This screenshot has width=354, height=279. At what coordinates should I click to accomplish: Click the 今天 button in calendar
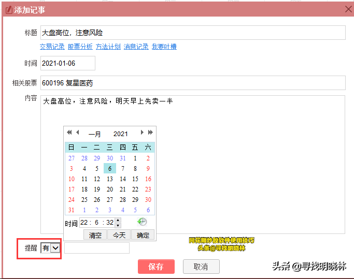pyautogui.click(x=119, y=235)
